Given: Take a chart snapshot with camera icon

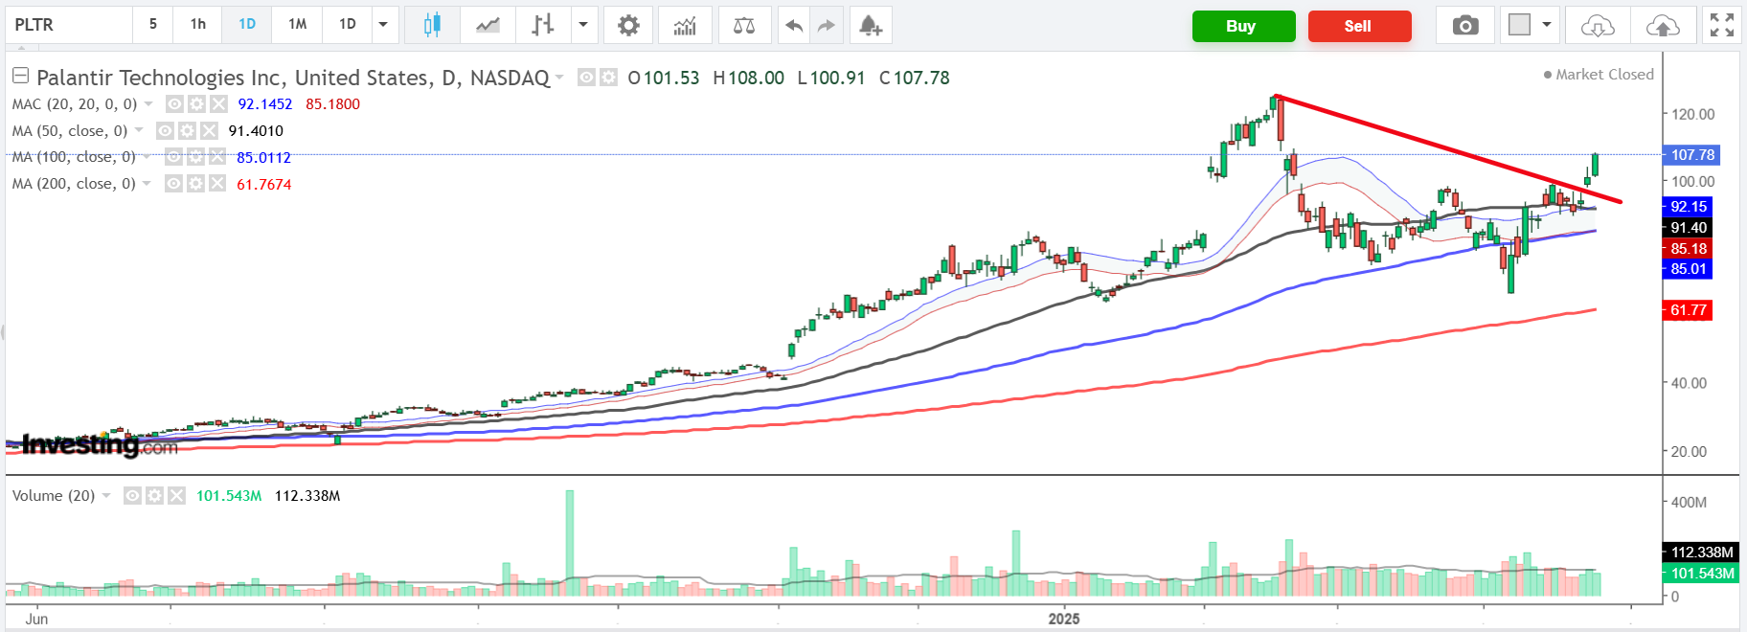Looking at the screenshot, I should coord(1464,25).
